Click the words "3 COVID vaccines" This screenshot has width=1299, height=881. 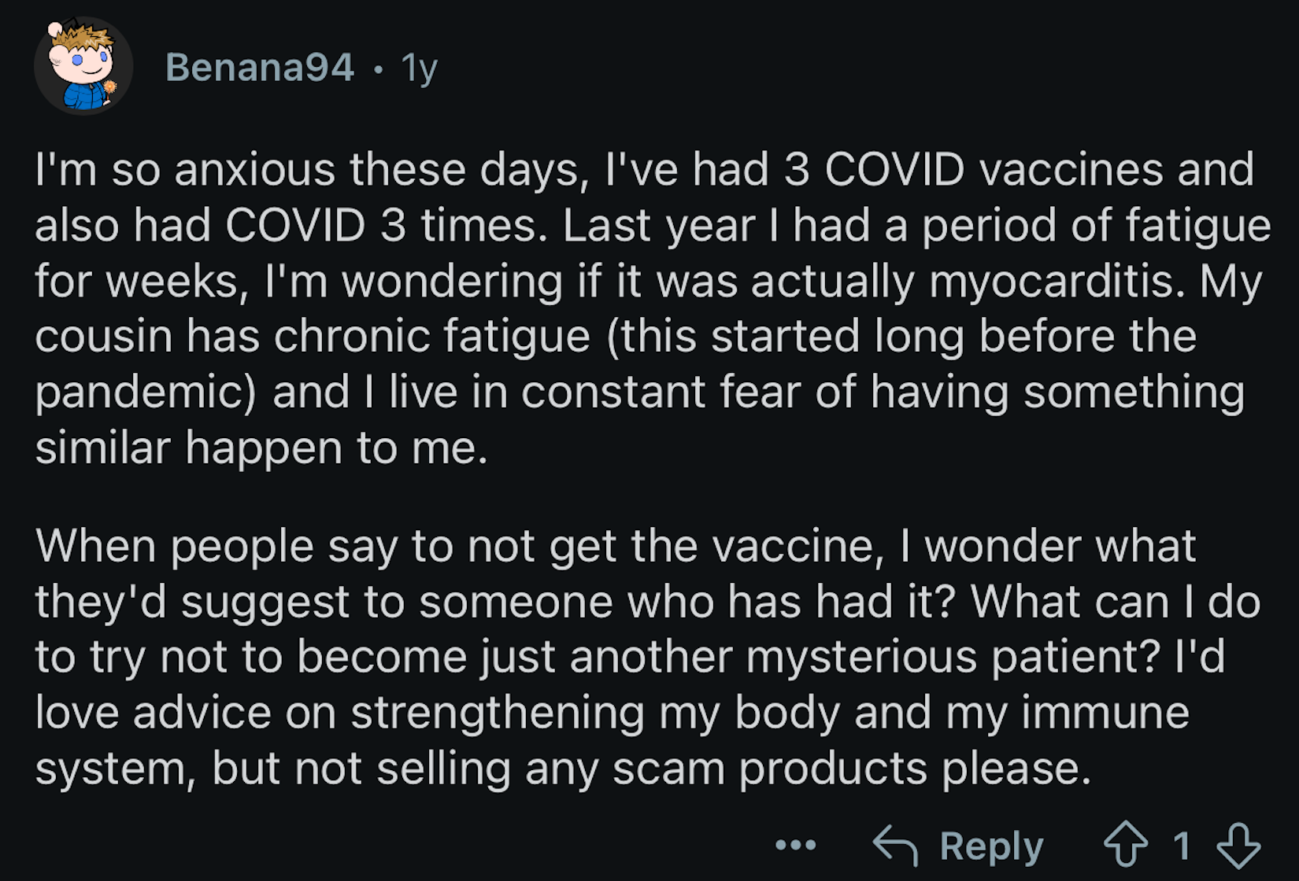click(x=973, y=169)
